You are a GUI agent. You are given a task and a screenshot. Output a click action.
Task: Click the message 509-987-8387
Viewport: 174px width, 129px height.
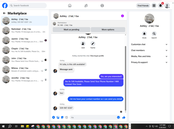[66, 108]
